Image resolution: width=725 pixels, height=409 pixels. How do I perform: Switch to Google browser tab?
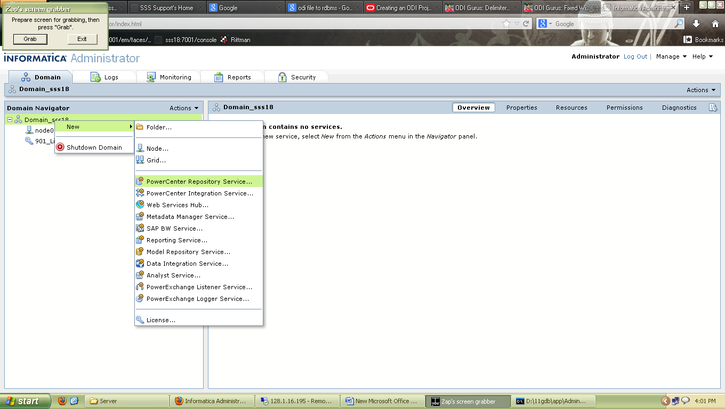(245, 8)
